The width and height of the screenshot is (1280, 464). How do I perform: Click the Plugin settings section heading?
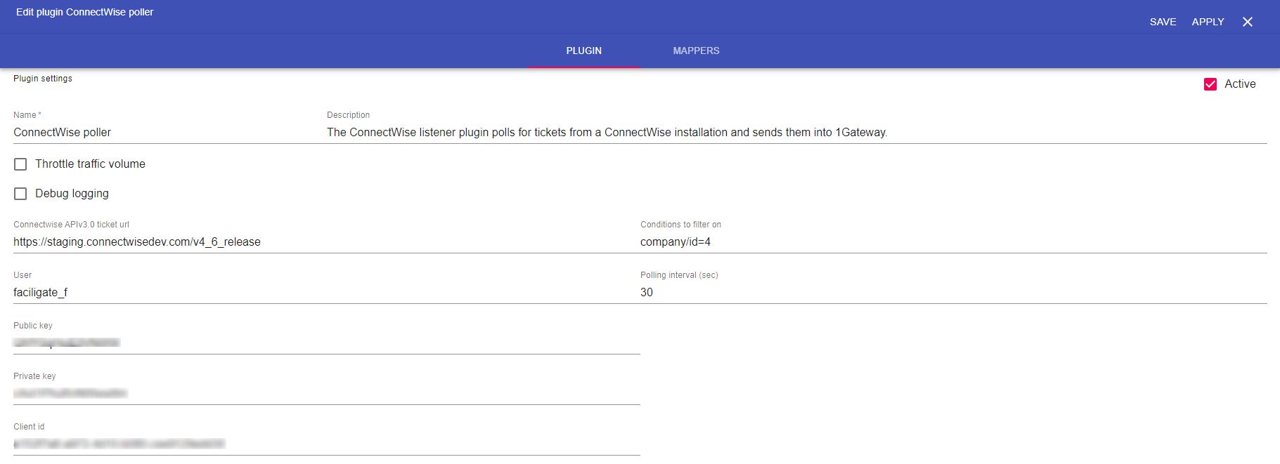pyautogui.click(x=43, y=79)
